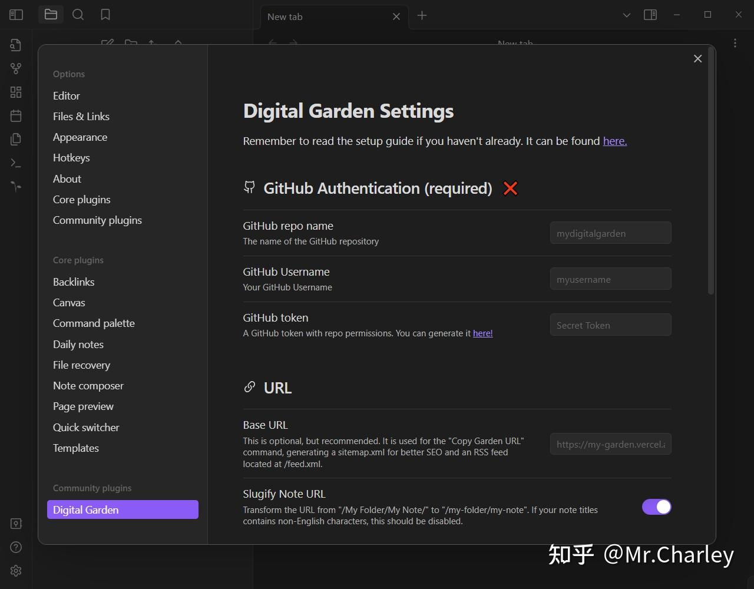Open the graph view from the left ribbon
The image size is (754, 589).
(16, 68)
